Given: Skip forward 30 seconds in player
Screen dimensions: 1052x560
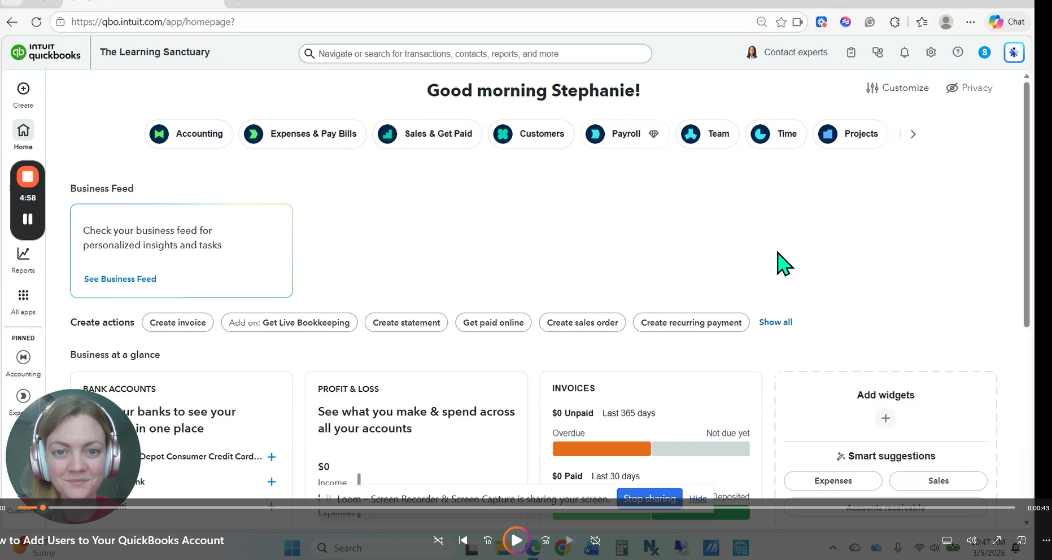Looking at the screenshot, I should pyautogui.click(x=545, y=540).
